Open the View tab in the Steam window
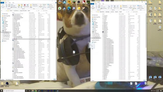This screenshot has height=92, width=163. (13, 3)
